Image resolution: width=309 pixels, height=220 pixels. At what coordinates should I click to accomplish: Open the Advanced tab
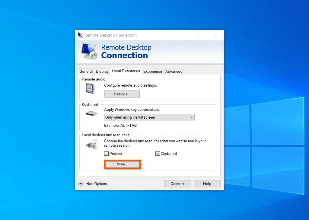174,71
